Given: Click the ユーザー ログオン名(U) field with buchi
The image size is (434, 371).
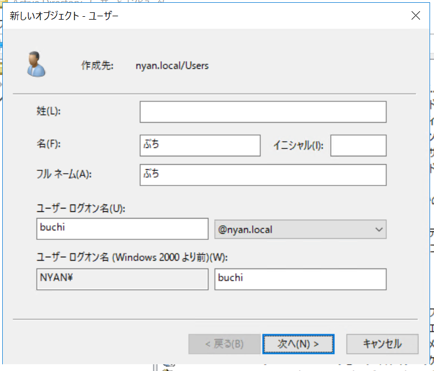Looking at the screenshot, I should 122,229.
